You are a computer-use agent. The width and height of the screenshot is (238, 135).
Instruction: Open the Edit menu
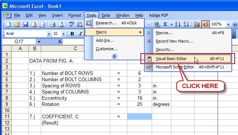[x=29, y=15]
